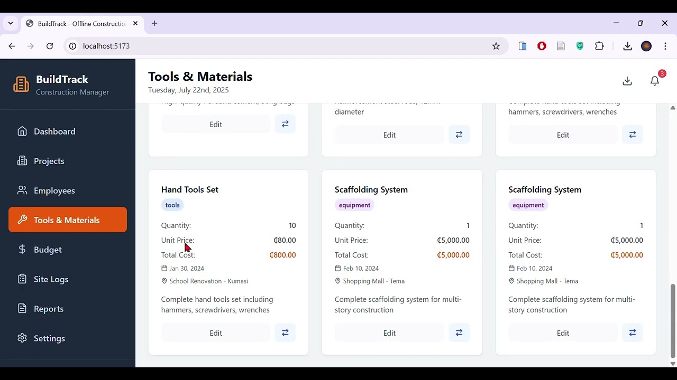The image size is (677, 380).
Task: Click the Employees people icon
Action: pos(22,191)
